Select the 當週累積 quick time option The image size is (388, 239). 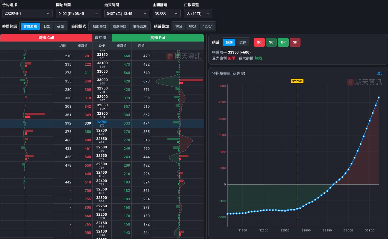point(30,26)
